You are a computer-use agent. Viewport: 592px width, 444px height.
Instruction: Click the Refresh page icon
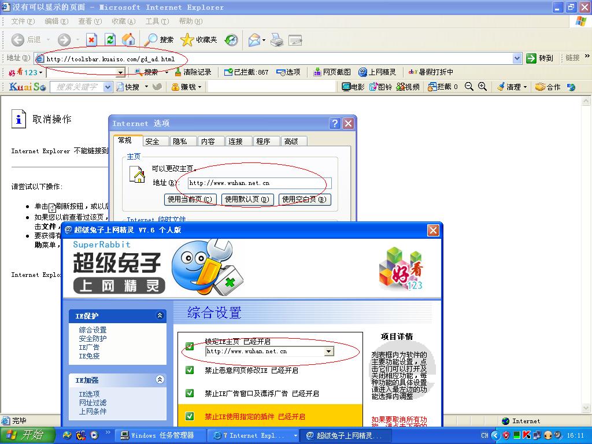110,40
